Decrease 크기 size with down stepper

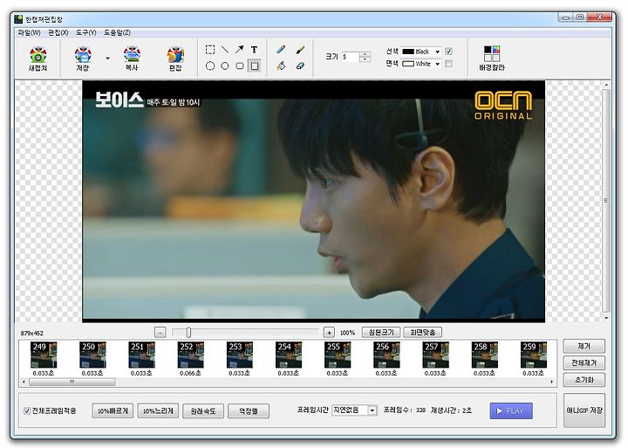(x=365, y=59)
